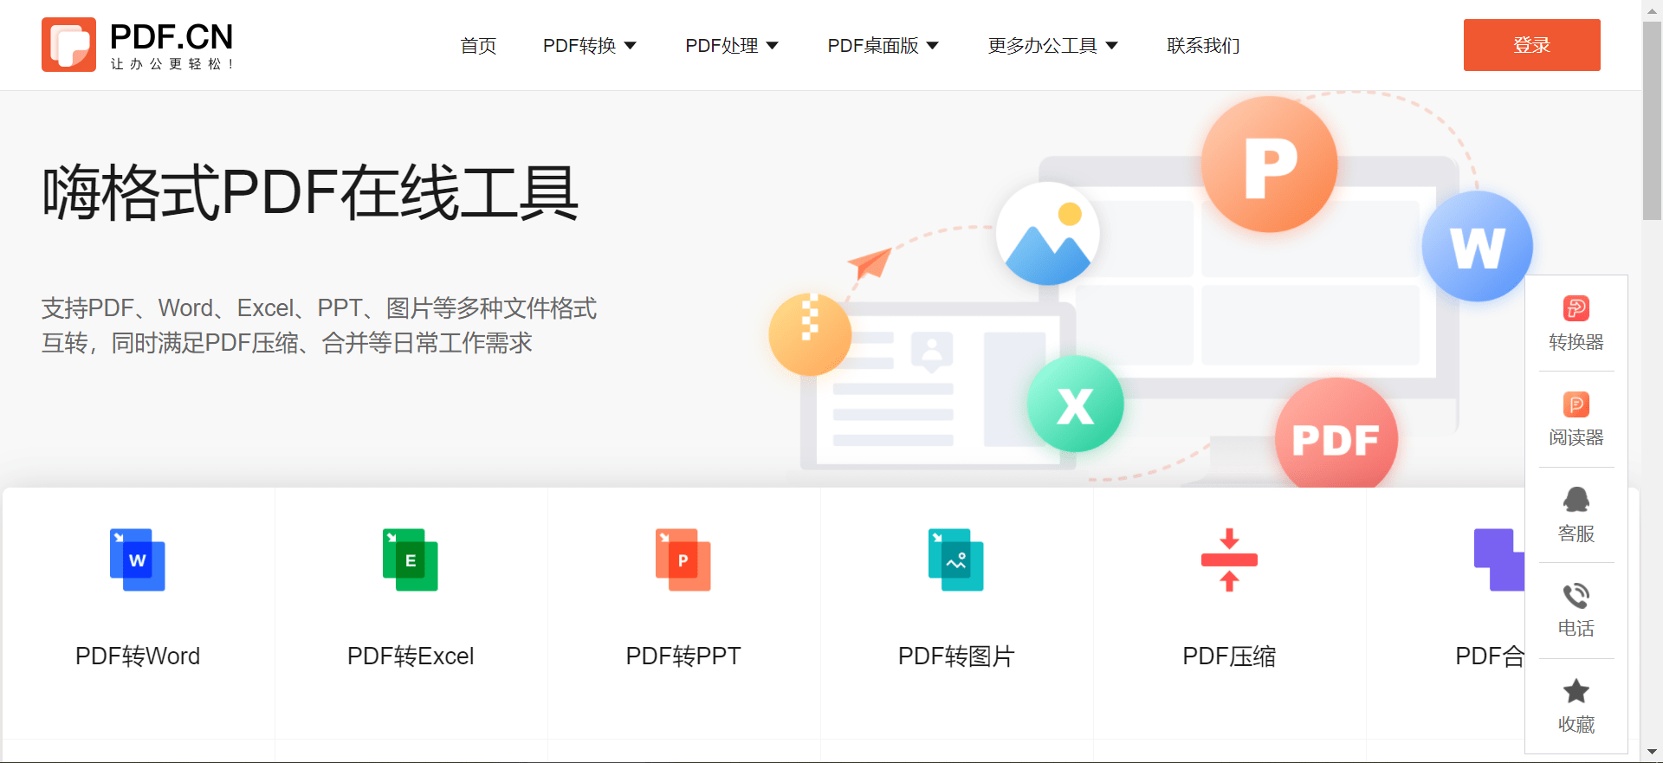Click the 嗨格式PDF在线工具 headline

[x=310, y=192]
